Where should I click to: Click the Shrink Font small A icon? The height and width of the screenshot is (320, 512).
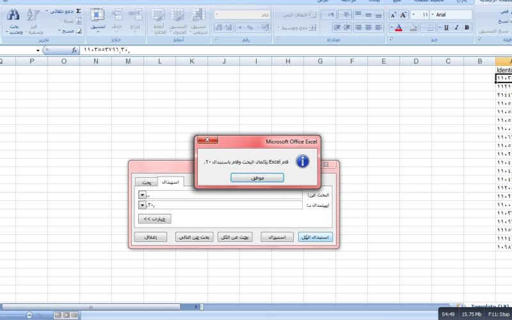[x=394, y=15]
